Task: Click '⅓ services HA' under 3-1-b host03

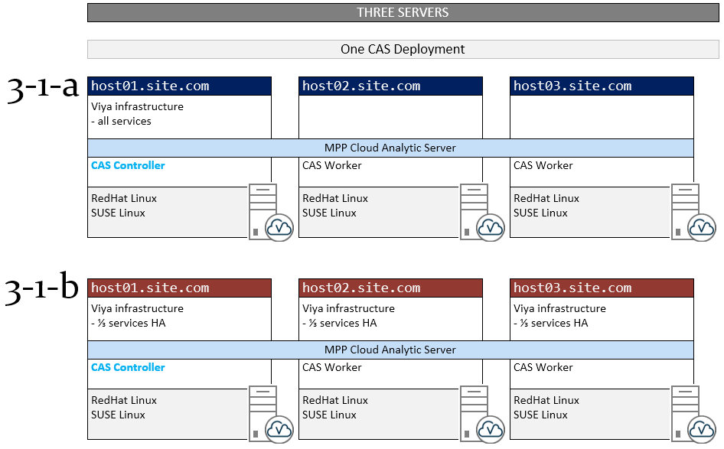Action: 554,323
